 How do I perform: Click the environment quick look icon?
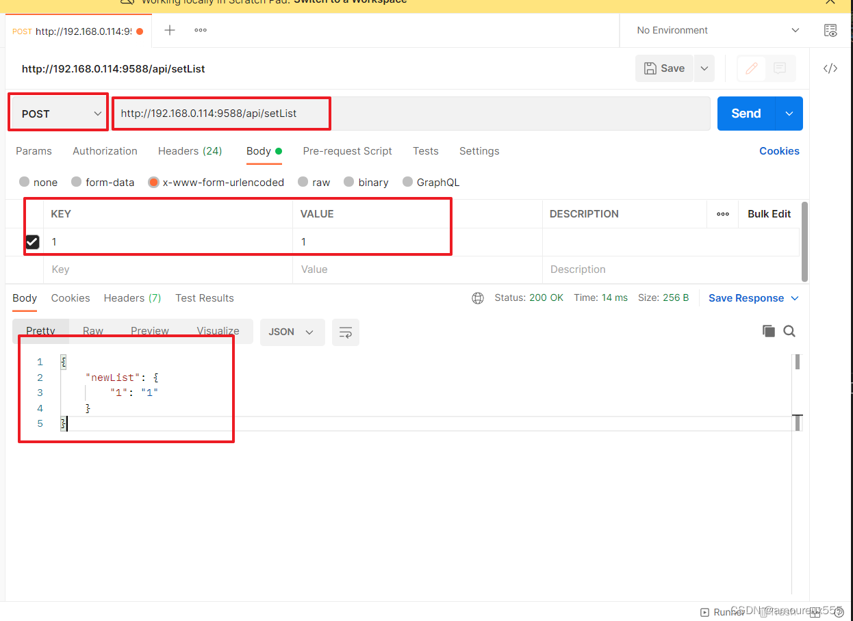830,30
